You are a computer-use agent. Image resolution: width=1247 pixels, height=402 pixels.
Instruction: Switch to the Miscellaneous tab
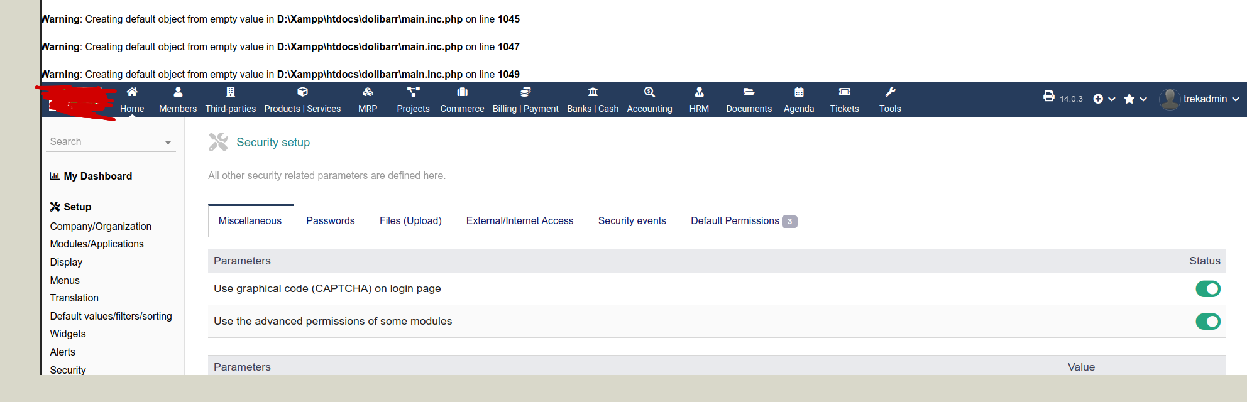[x=250, y=220]
